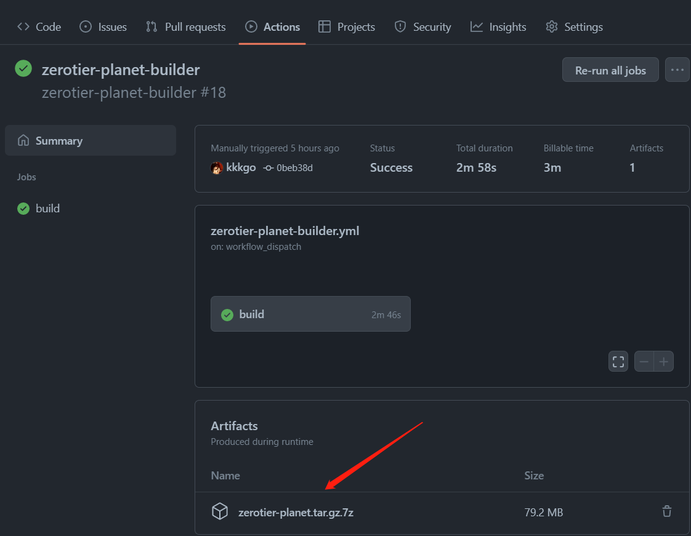Click the green success checkmark beside zerotier-planet-builder
This screenshot has height=536, width=691.
pos(23,68)
